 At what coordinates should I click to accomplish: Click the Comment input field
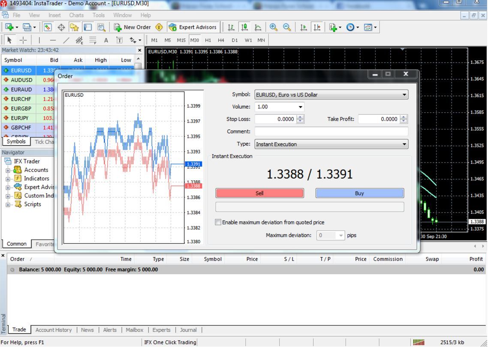[x=331, y=132]
